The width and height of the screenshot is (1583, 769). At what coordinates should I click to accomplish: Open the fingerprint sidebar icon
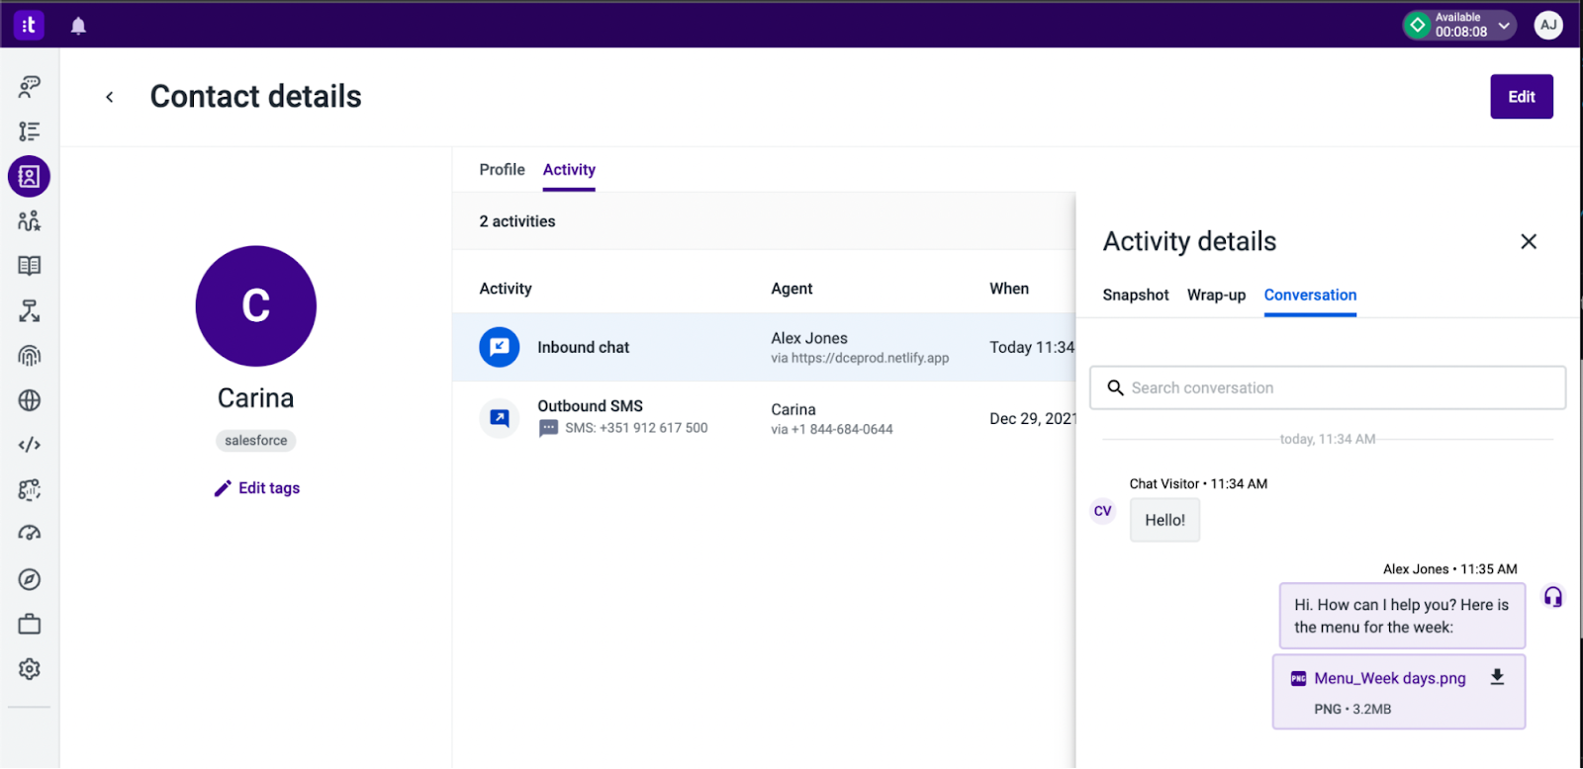30,356
